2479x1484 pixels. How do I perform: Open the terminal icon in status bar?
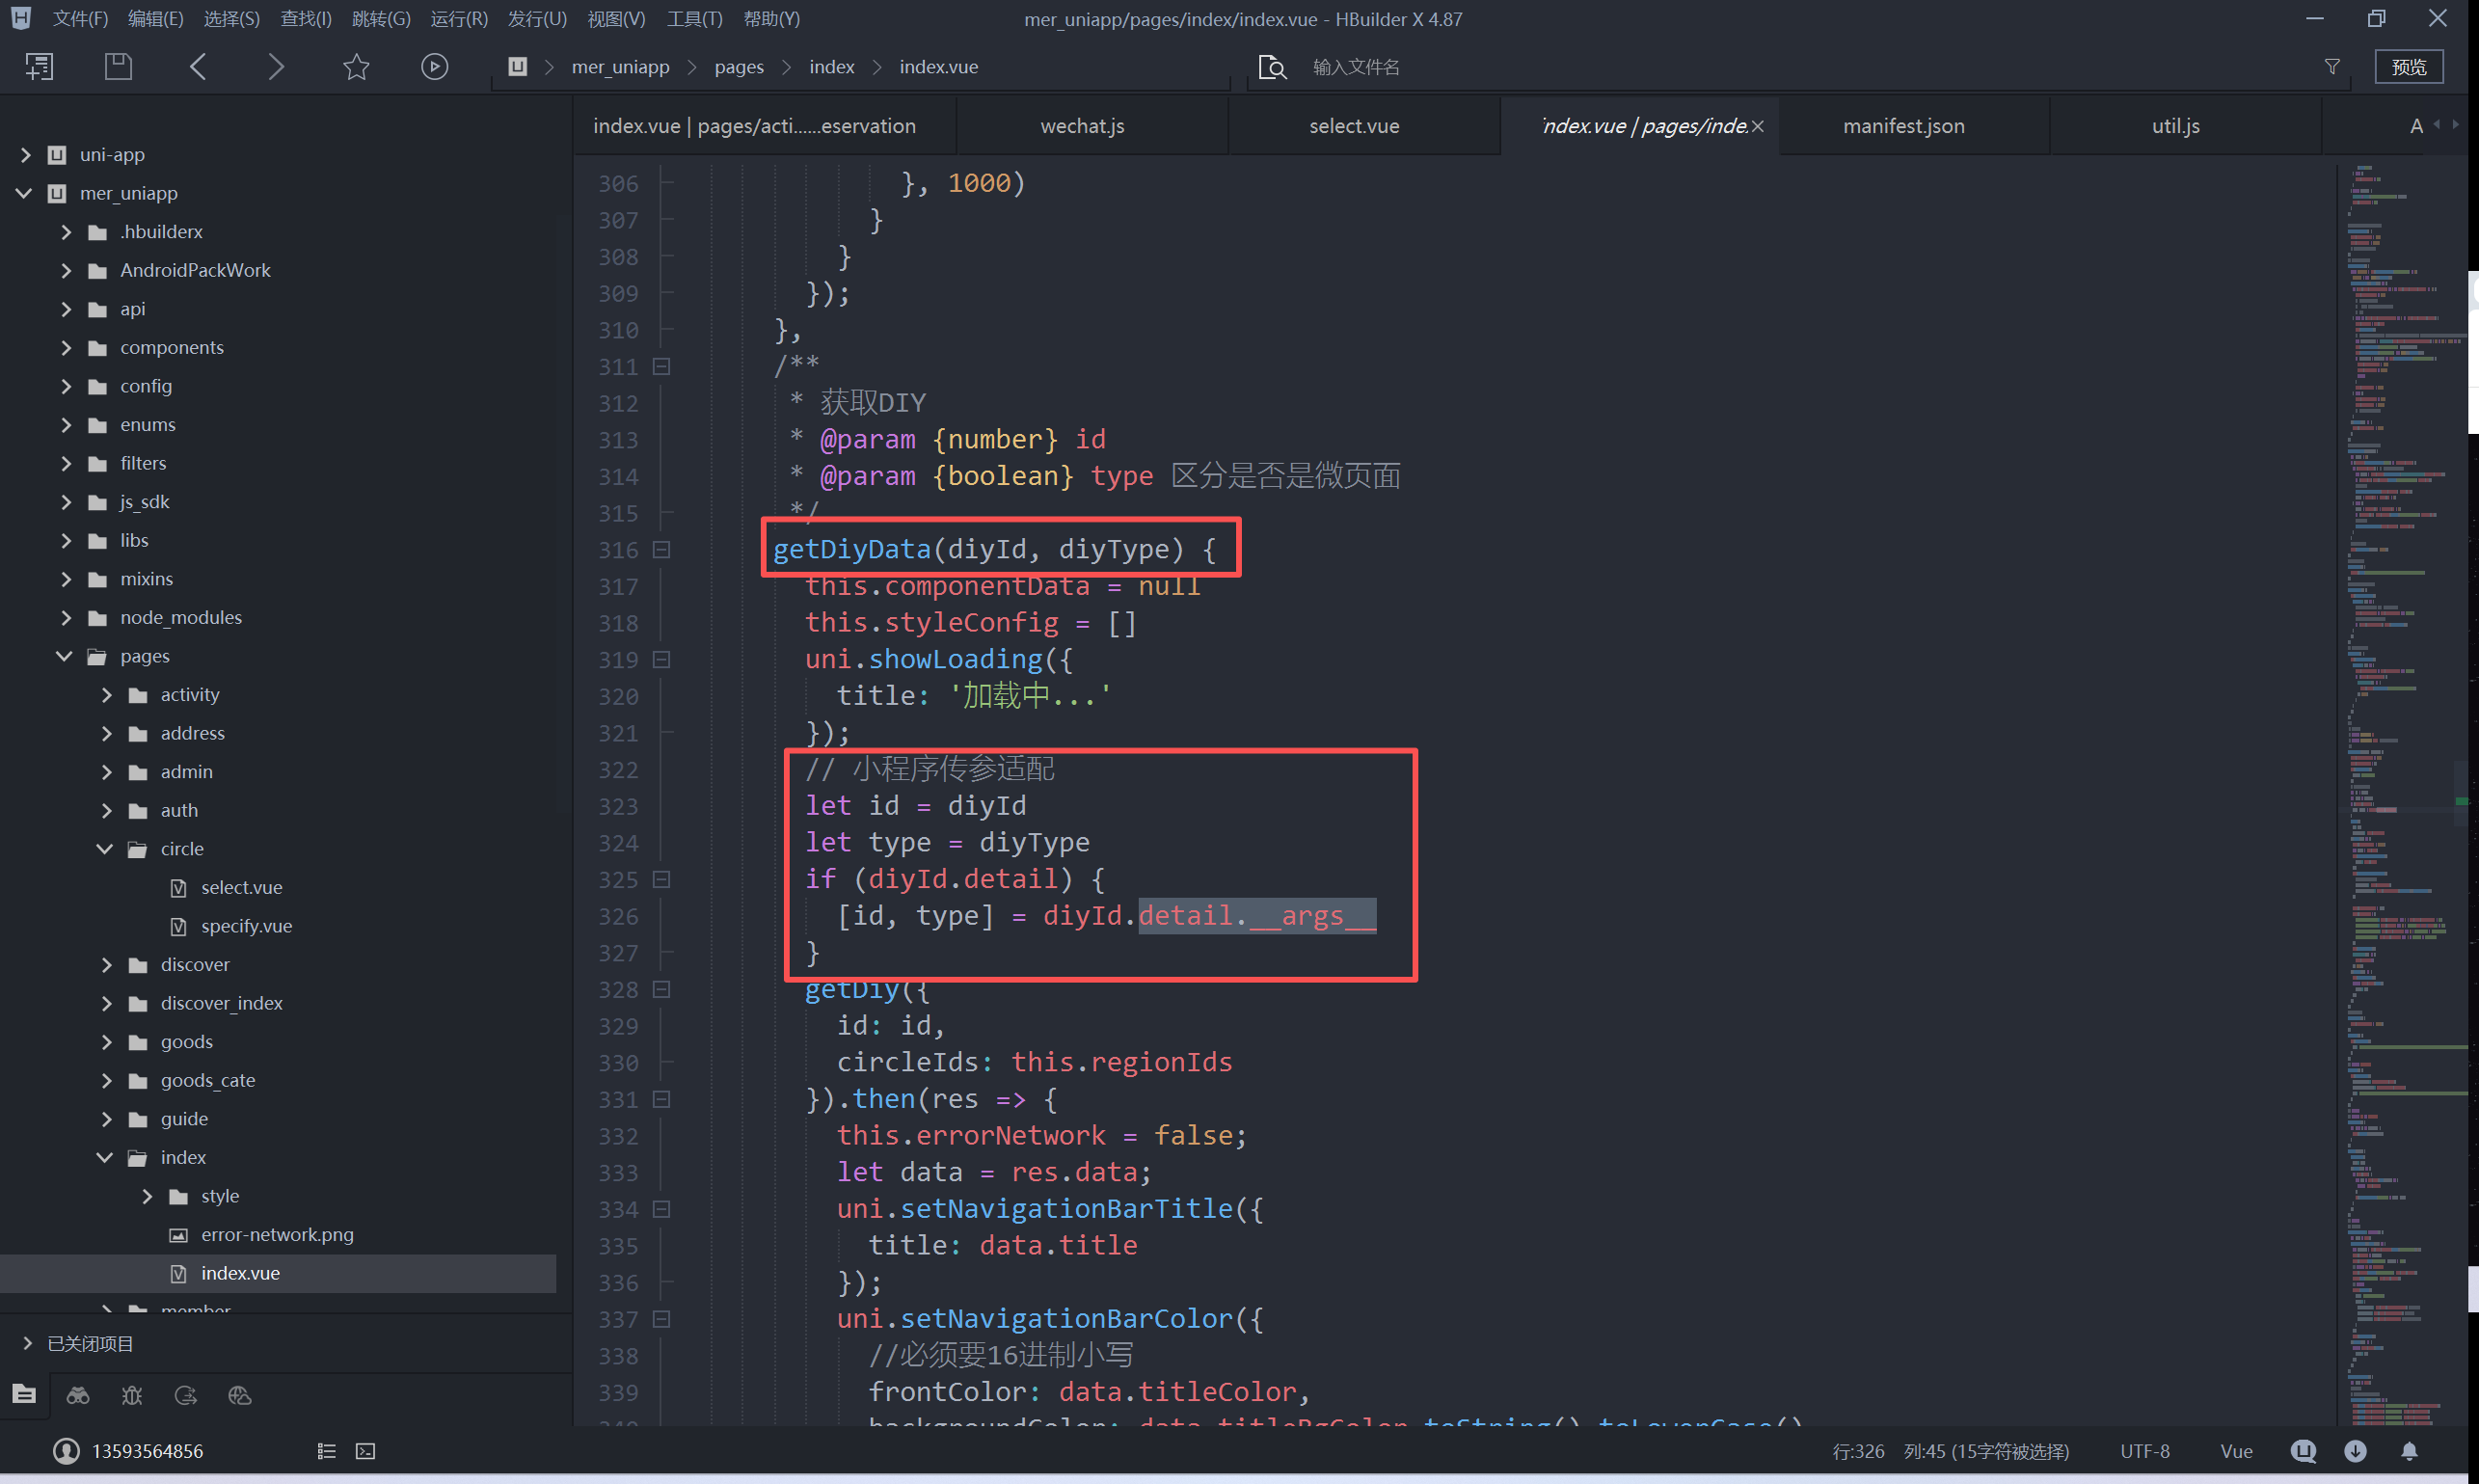point(366,1451)
